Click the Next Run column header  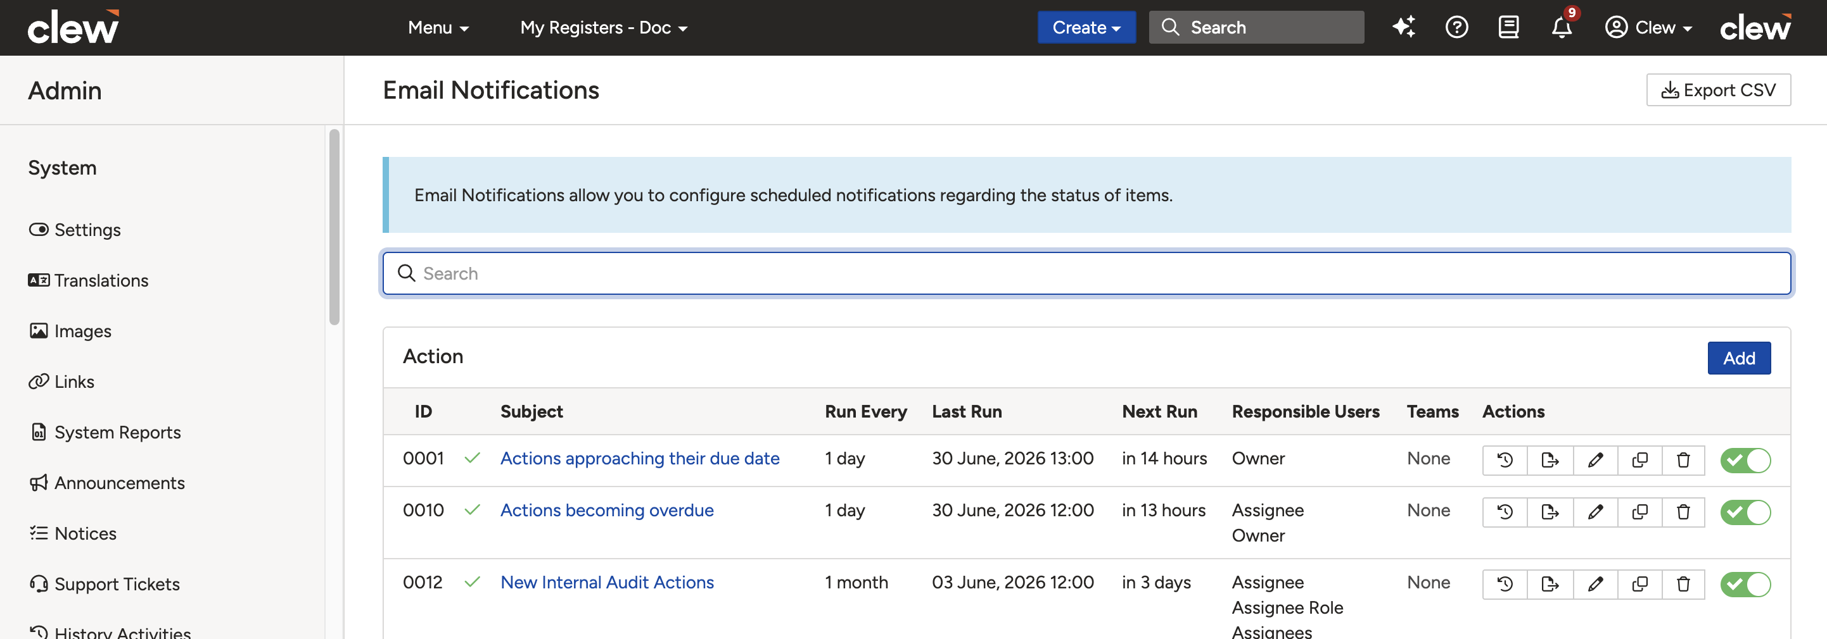pyautogui.click(x=1159, y=412)
